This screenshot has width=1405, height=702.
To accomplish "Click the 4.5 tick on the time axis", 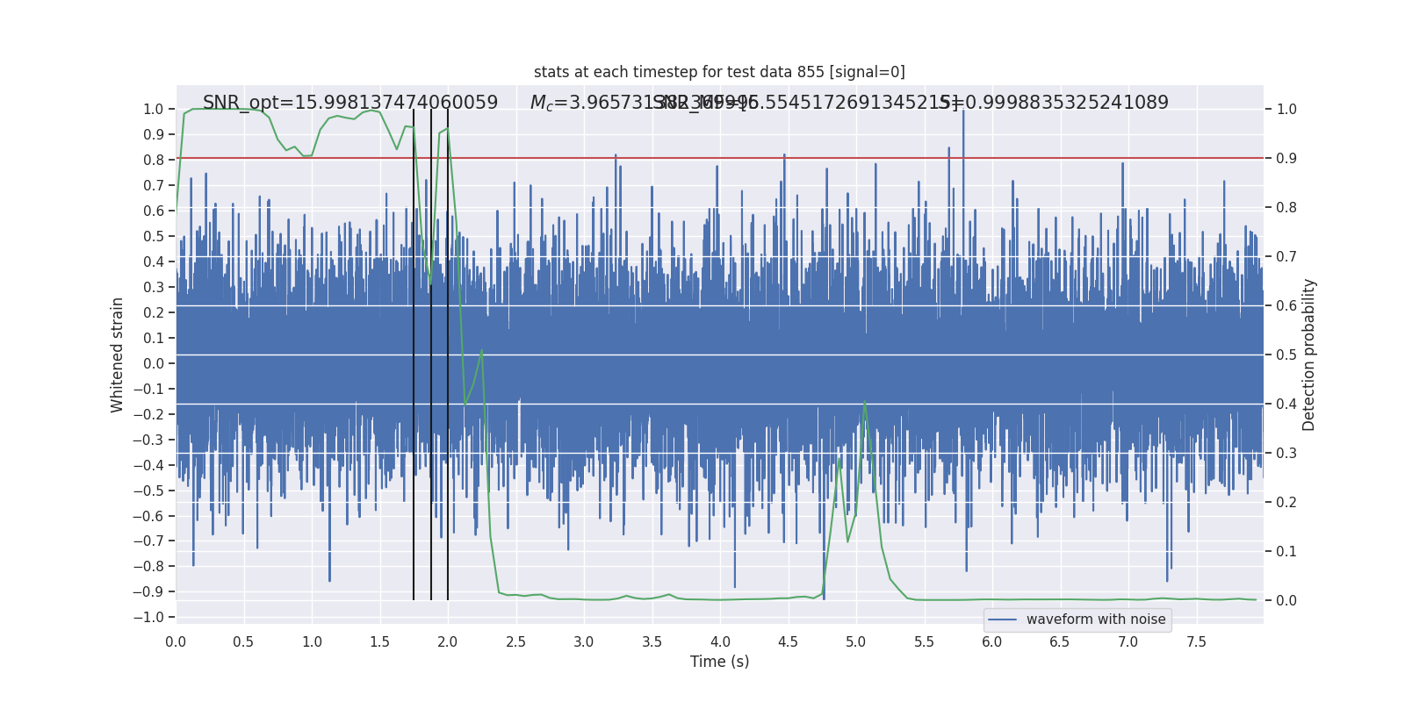I will (789, 641).
